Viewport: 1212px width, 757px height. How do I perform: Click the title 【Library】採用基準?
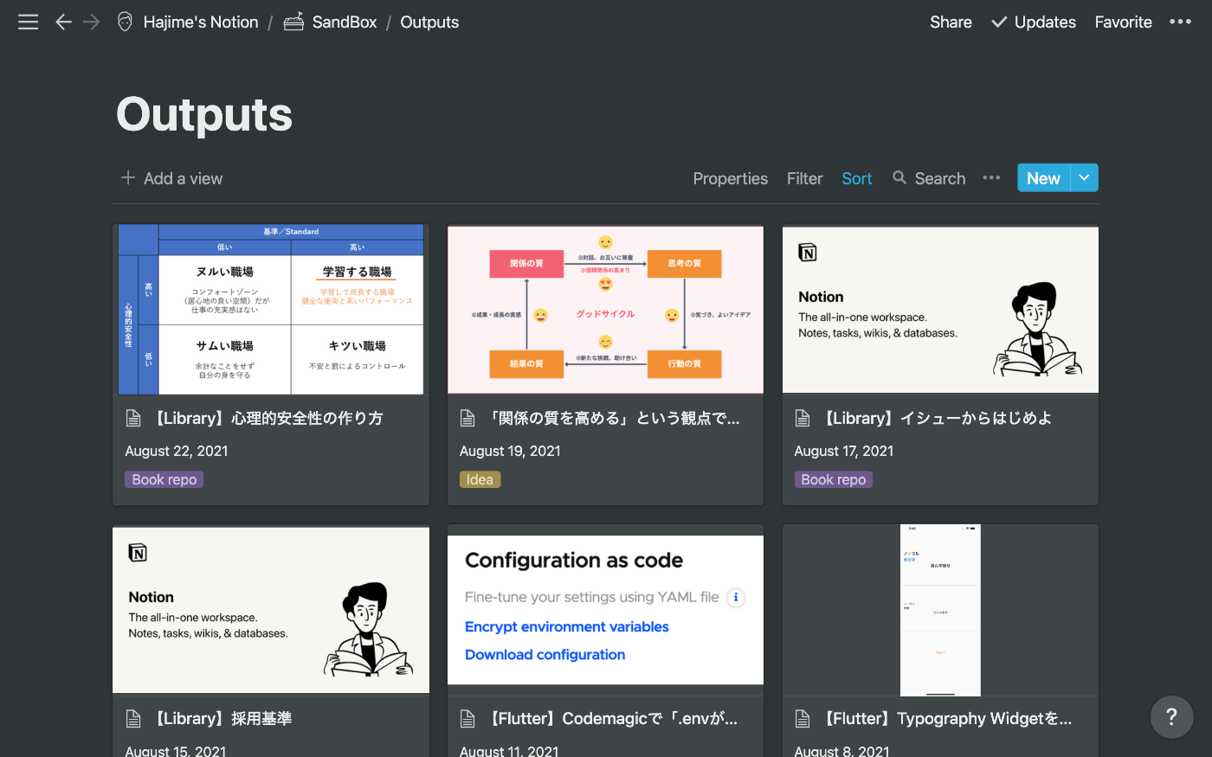221,719
